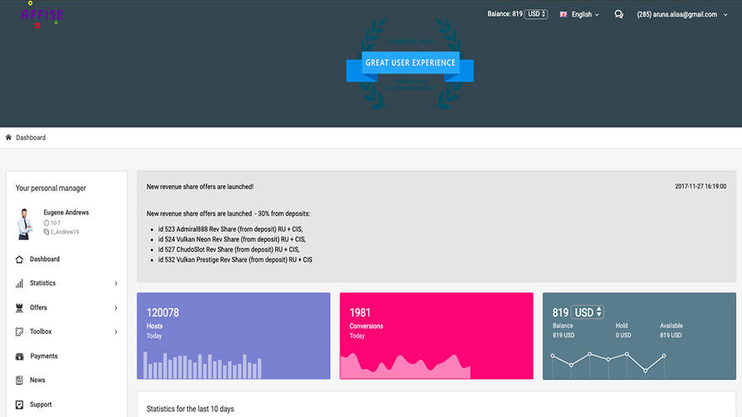Expand the Statistics submenu chevron
Image resolution: width=742 pixels, height=417 pixels.
point(116,284)
